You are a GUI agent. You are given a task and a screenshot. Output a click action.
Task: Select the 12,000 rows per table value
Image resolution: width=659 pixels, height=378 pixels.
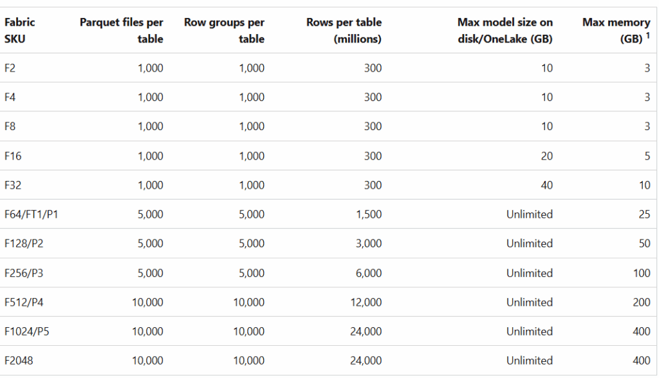[366, 302]
